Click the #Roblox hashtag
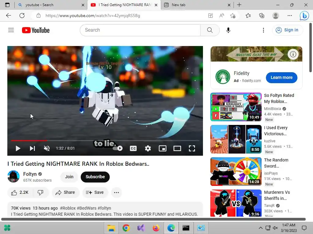313x234 pixels. (x=68, y=208)
